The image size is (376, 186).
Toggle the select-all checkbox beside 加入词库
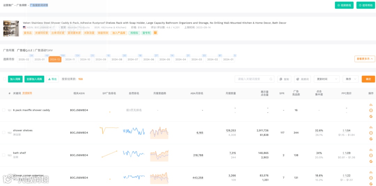[x=4, y=79]
